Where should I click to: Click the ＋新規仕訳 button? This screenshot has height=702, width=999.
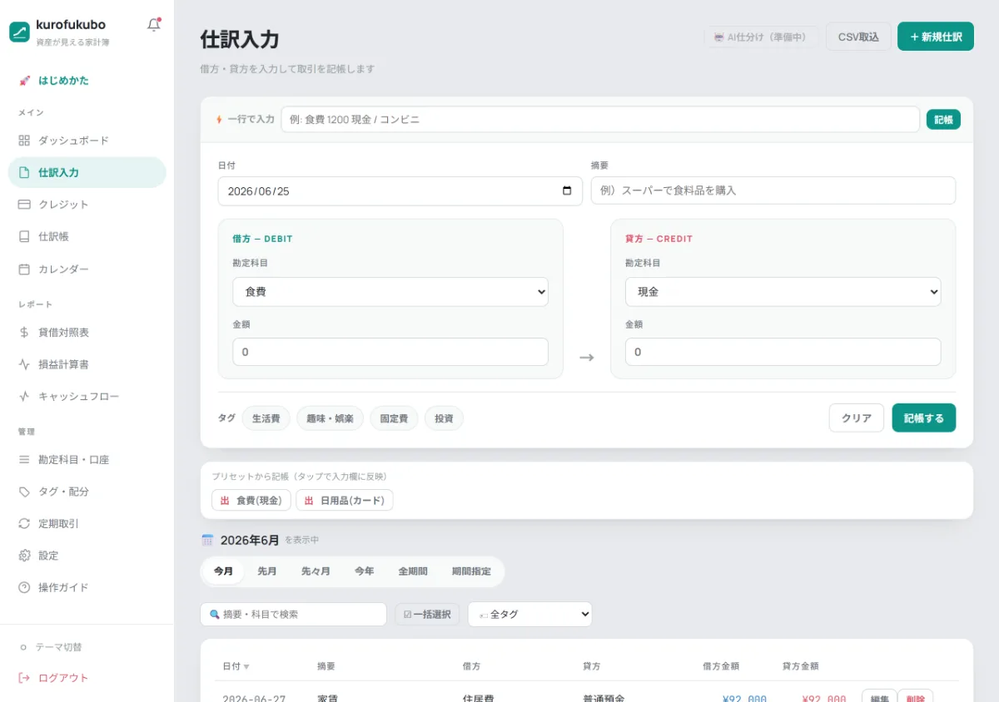click(x=936, y=37)
